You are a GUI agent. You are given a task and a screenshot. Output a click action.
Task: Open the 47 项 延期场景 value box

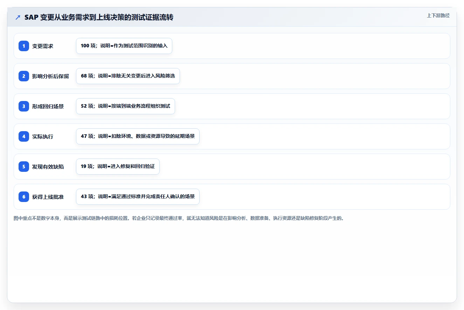coord(138,136)
